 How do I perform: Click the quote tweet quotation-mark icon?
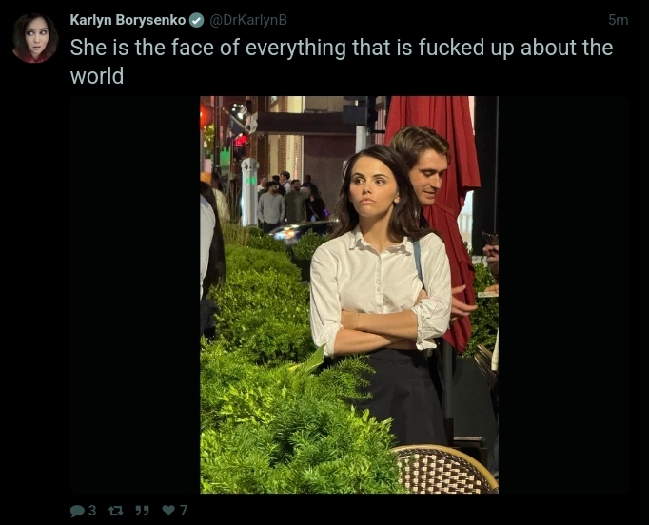[x=142, y=511]
